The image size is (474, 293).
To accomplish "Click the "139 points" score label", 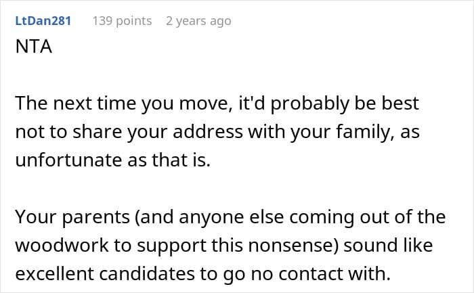I will point(122,21).
